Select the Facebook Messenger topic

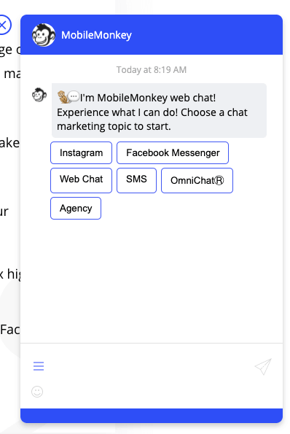click(173, 152)
